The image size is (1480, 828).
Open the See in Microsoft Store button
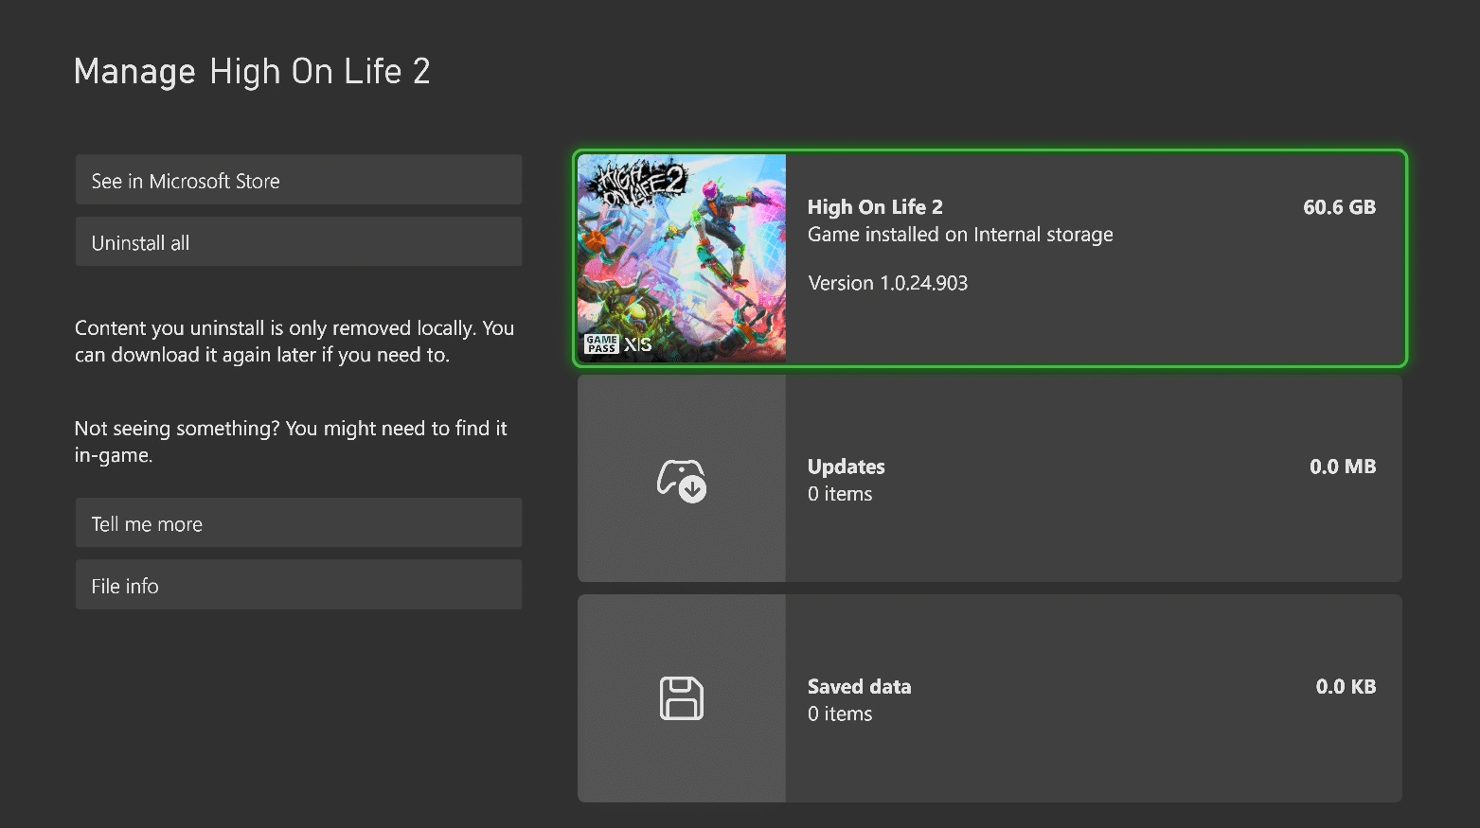point(298,180)
